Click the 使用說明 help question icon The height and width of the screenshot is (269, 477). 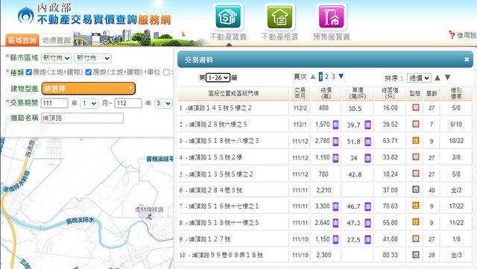(x=452, y=35)
